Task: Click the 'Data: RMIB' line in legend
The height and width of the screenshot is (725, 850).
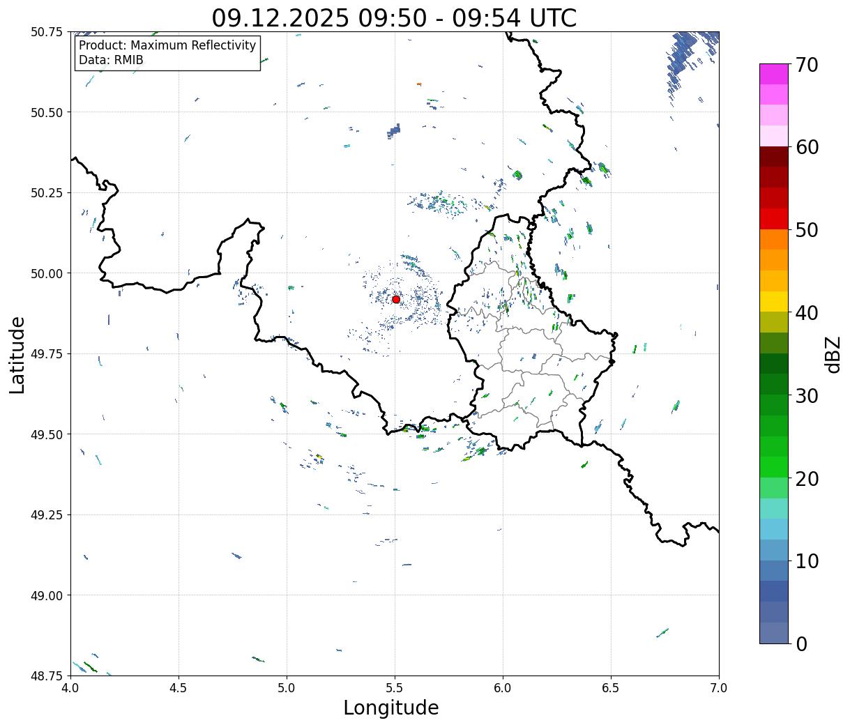Action: point(111,60)
